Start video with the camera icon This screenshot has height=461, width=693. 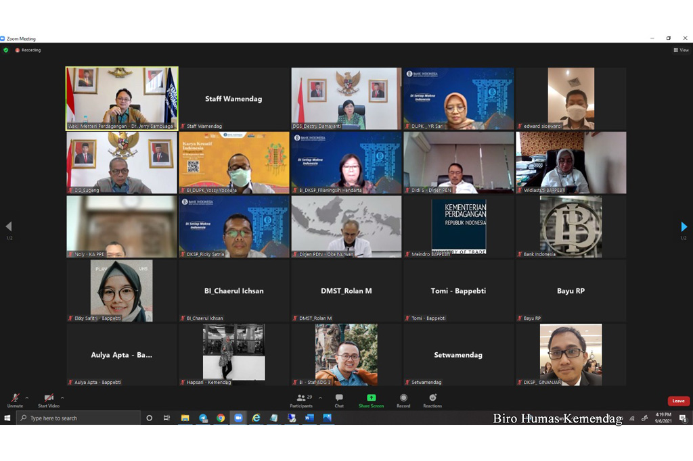click(x=49, y=400)
